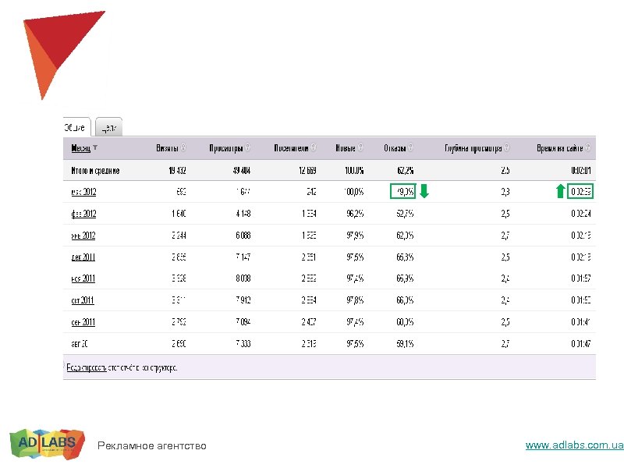Viewport: 624px width, 468px height.
Task: Select time value 0:01:57 in ноя 2011 row
Action: 581,278
